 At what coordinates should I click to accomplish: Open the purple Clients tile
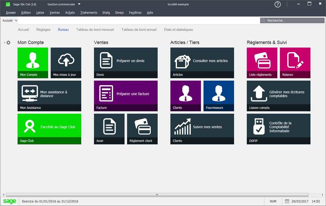186,96
